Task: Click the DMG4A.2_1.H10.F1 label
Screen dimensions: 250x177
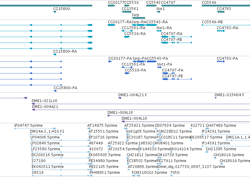Action: pyautogui.click(x=47, y=131)
